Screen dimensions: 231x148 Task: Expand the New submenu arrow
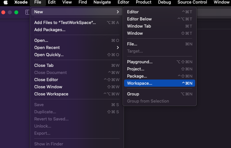click(118, 12)
